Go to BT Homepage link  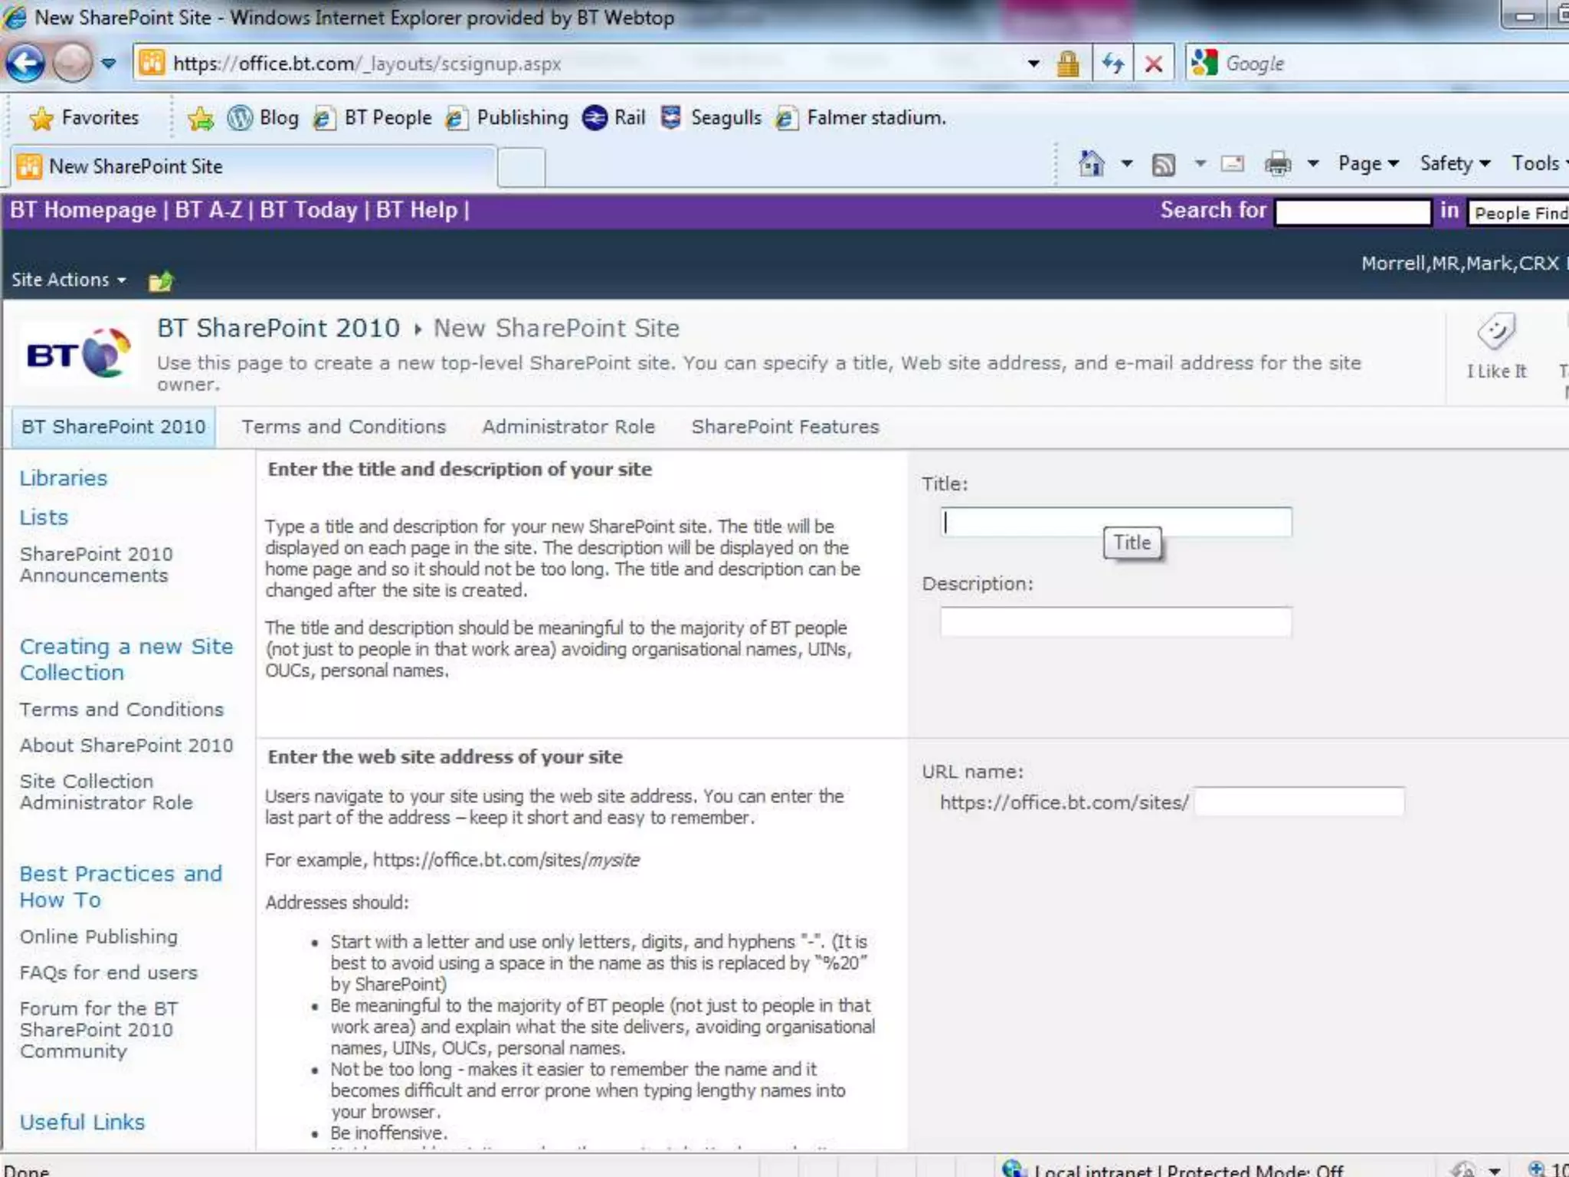(x=83, y=210)
